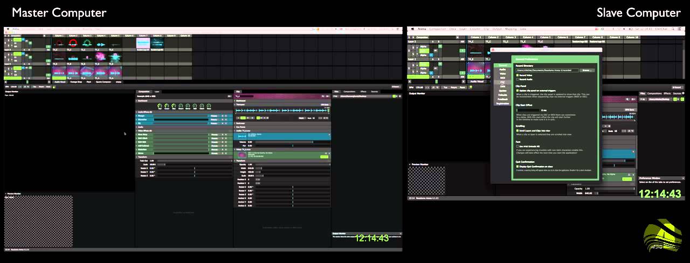Trigger TS_C clip in Master Column 1
The height and width of the screenshot is (263, 690).
click(58, 44)
